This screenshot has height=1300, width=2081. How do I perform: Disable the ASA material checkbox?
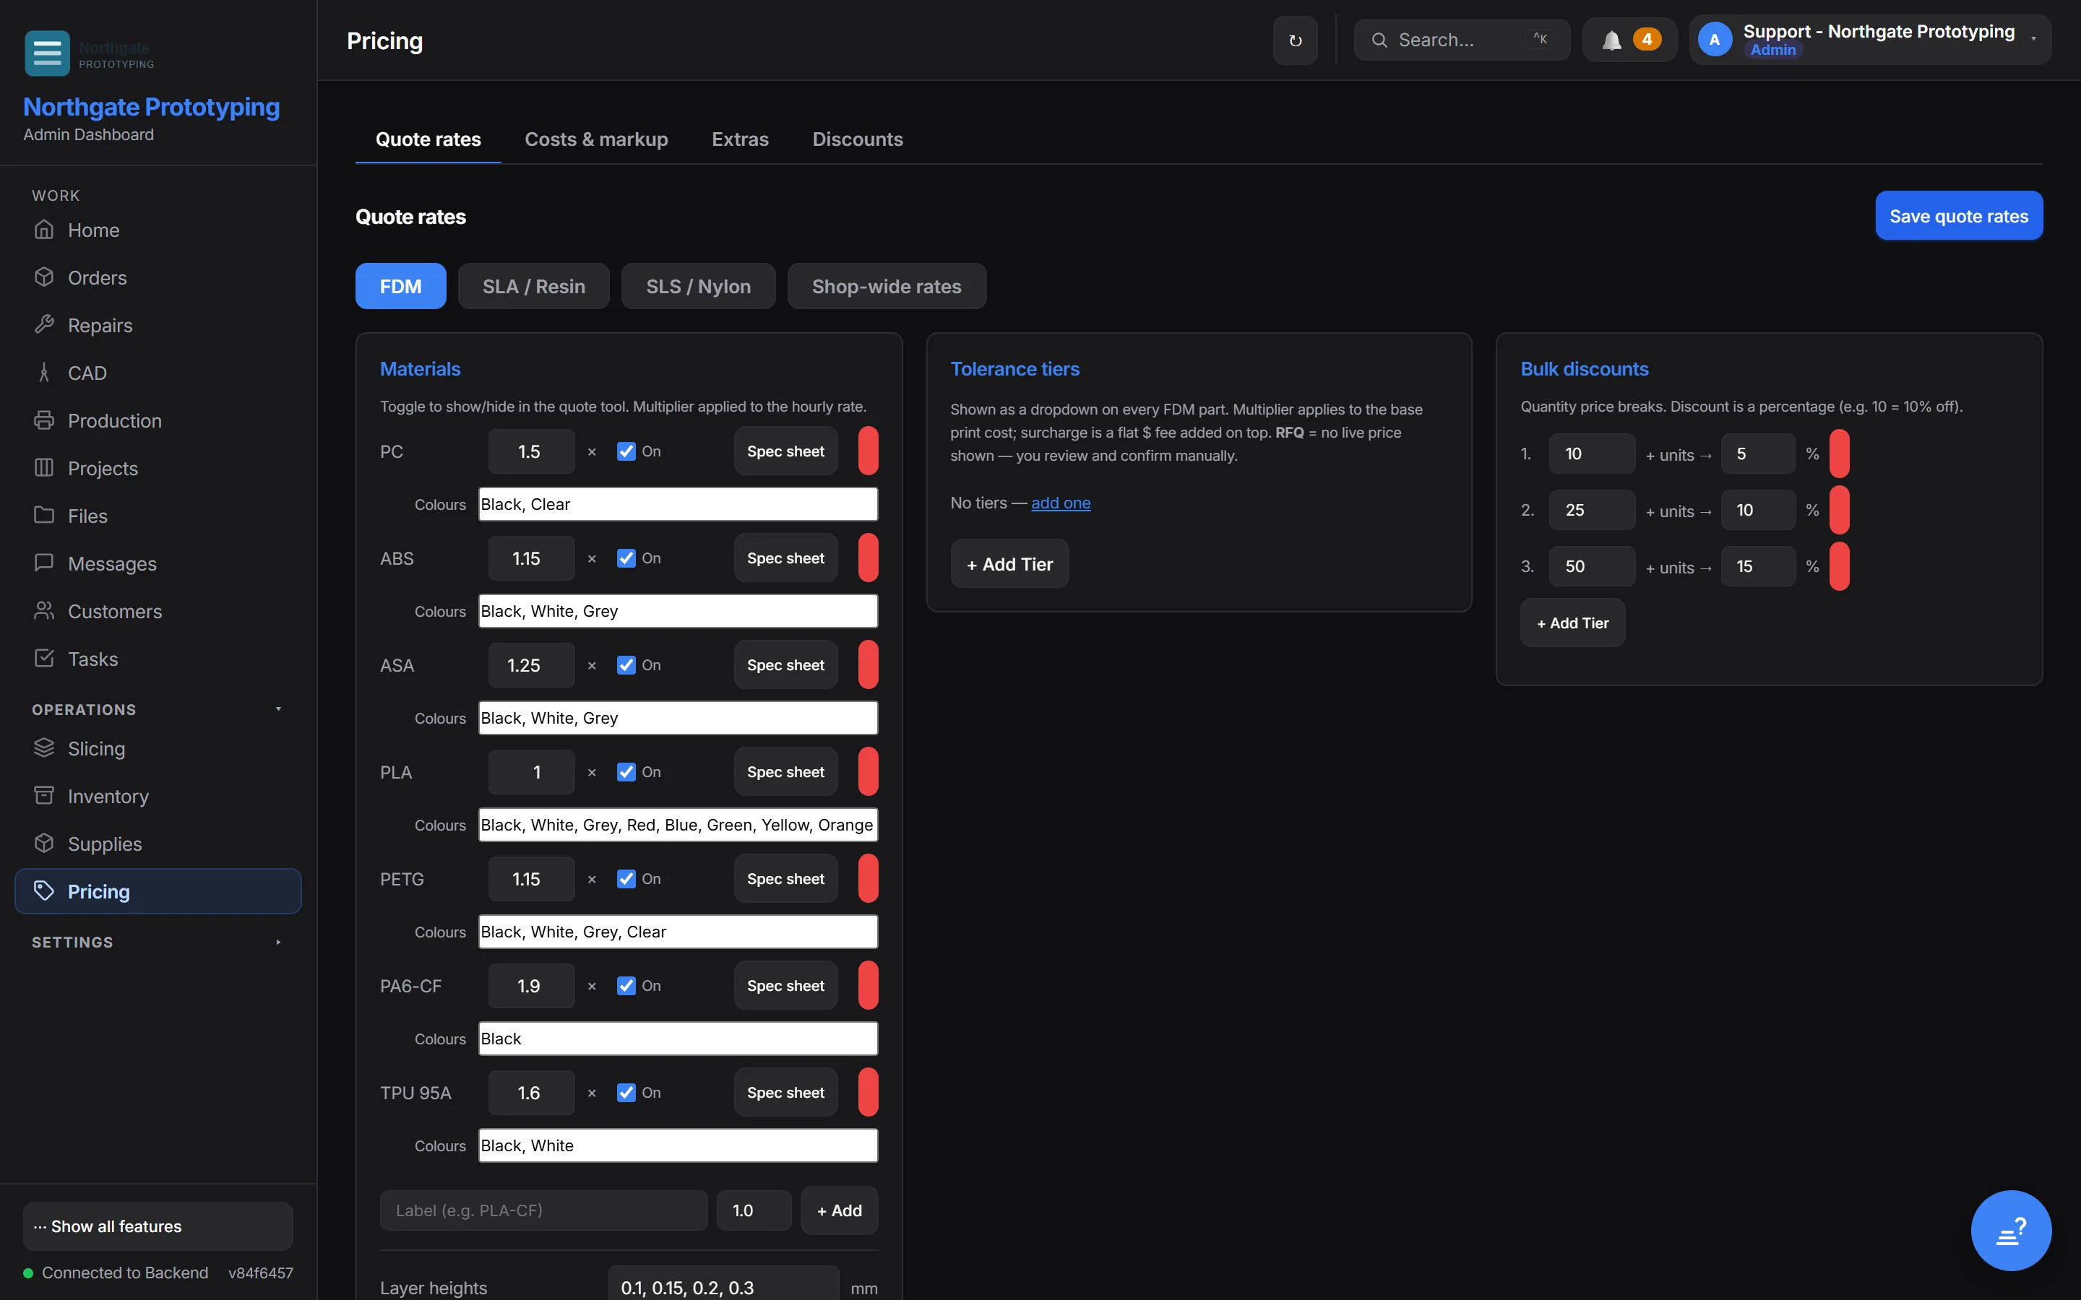coord(626,665)
